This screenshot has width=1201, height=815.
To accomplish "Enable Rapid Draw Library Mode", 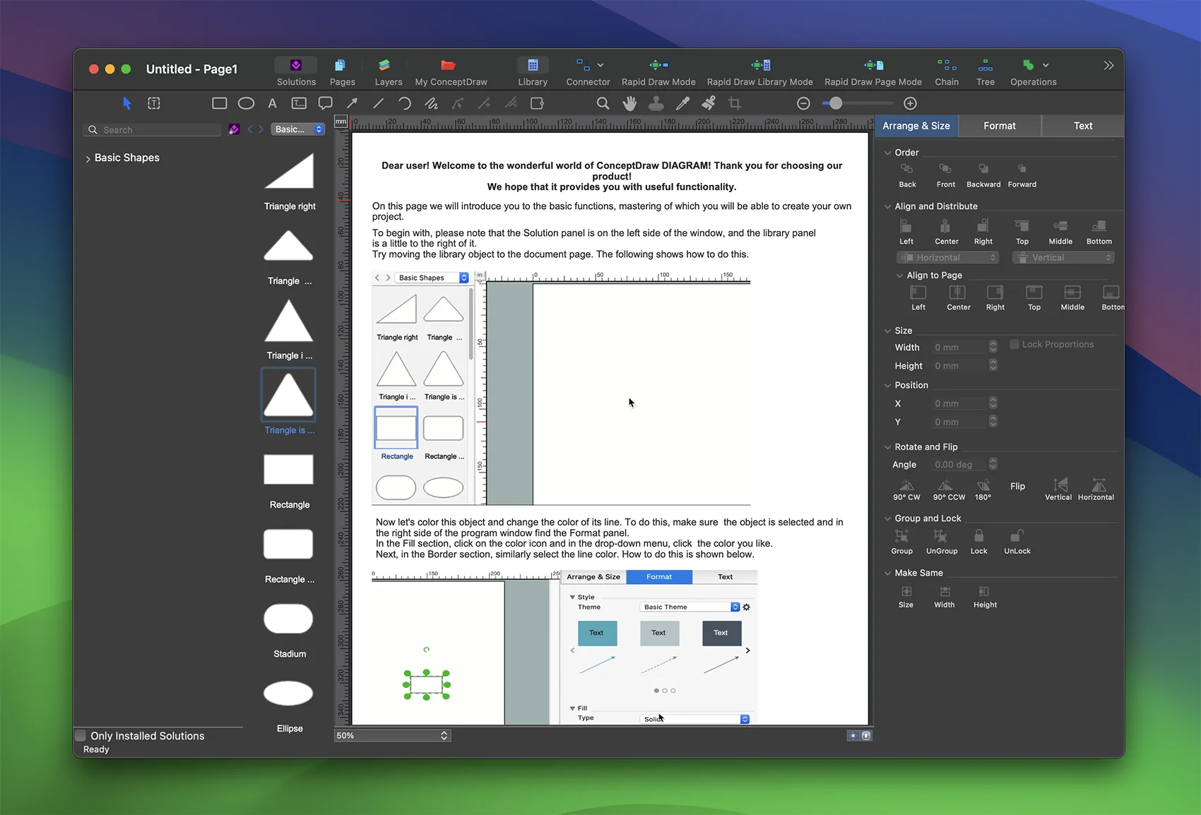I will (760, 72).
